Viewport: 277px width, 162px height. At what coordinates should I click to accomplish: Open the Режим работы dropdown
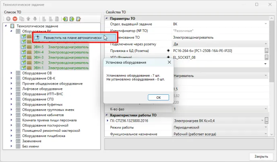(266, 127)
